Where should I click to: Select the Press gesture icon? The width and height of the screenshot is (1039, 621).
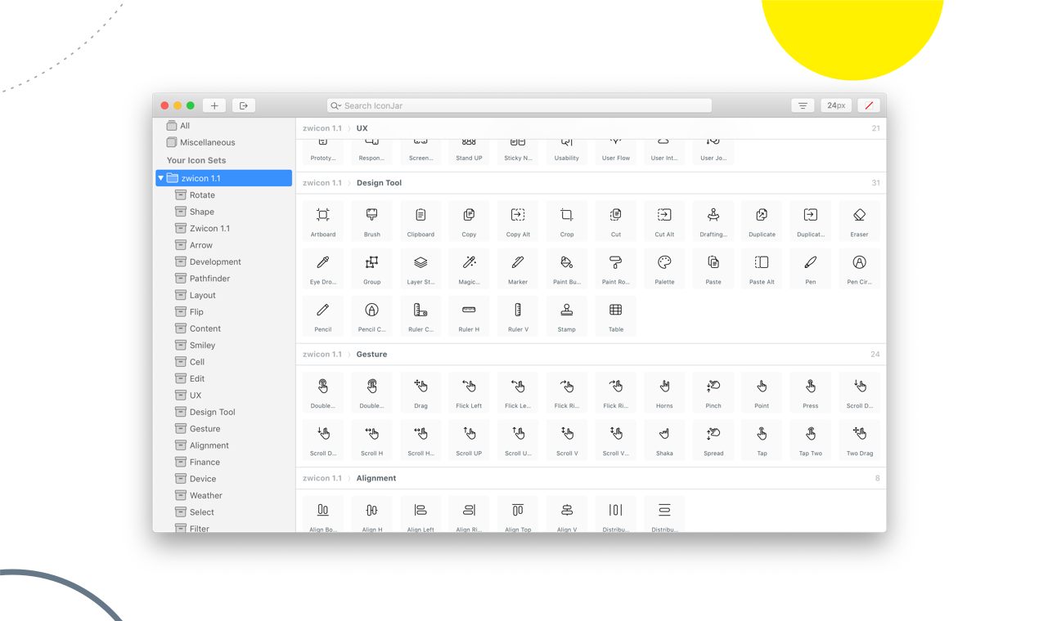click(810, 391)
